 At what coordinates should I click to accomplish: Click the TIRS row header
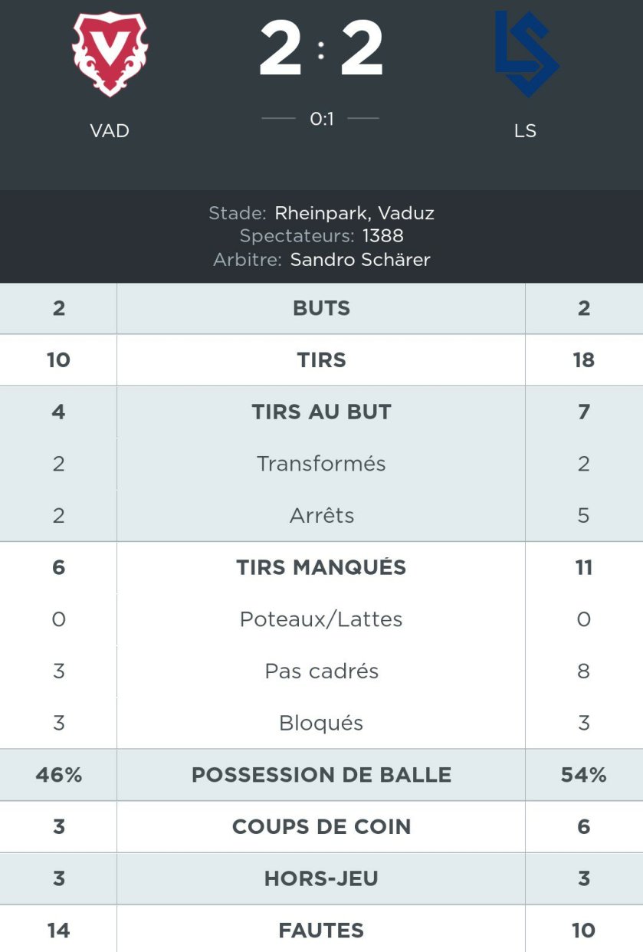321,360
